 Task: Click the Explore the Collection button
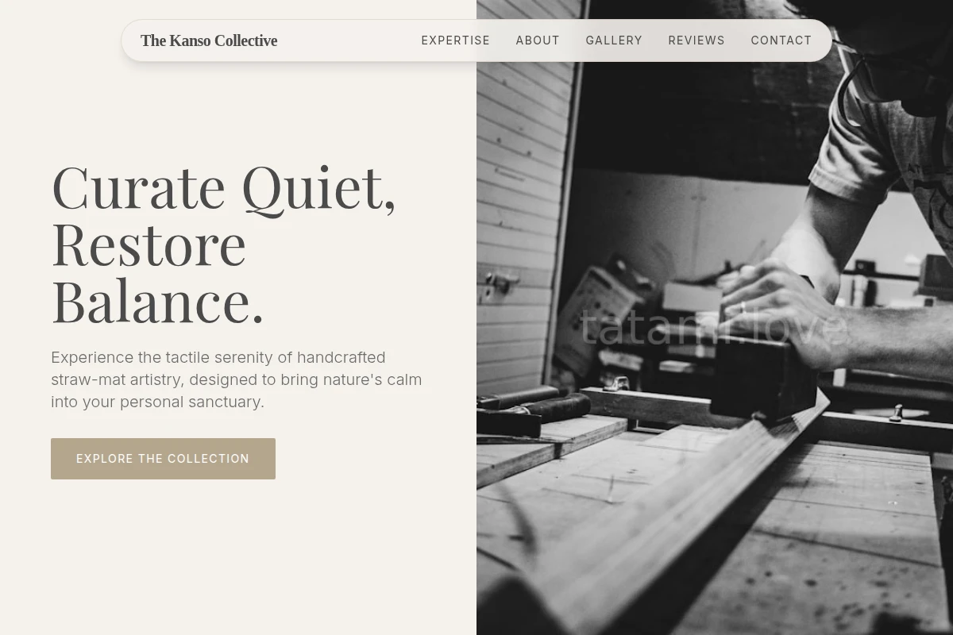pos(163,459)
